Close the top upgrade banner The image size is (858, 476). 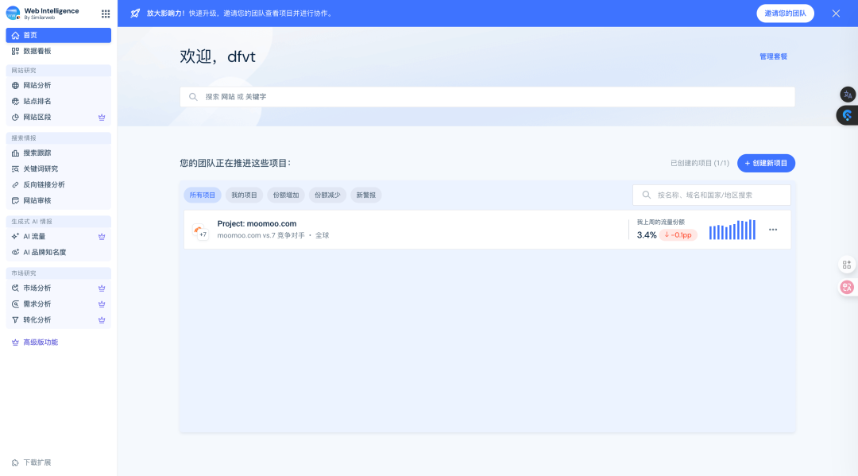pos(836,14)
